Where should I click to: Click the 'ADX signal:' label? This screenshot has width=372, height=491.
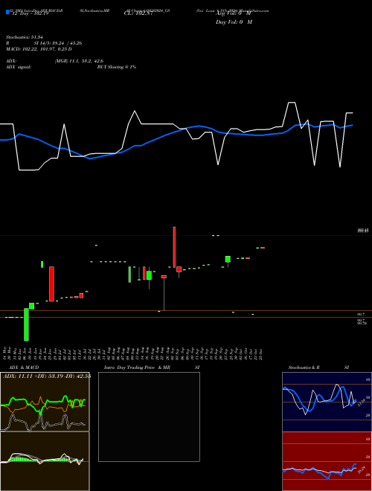click(x=19, y=67)
